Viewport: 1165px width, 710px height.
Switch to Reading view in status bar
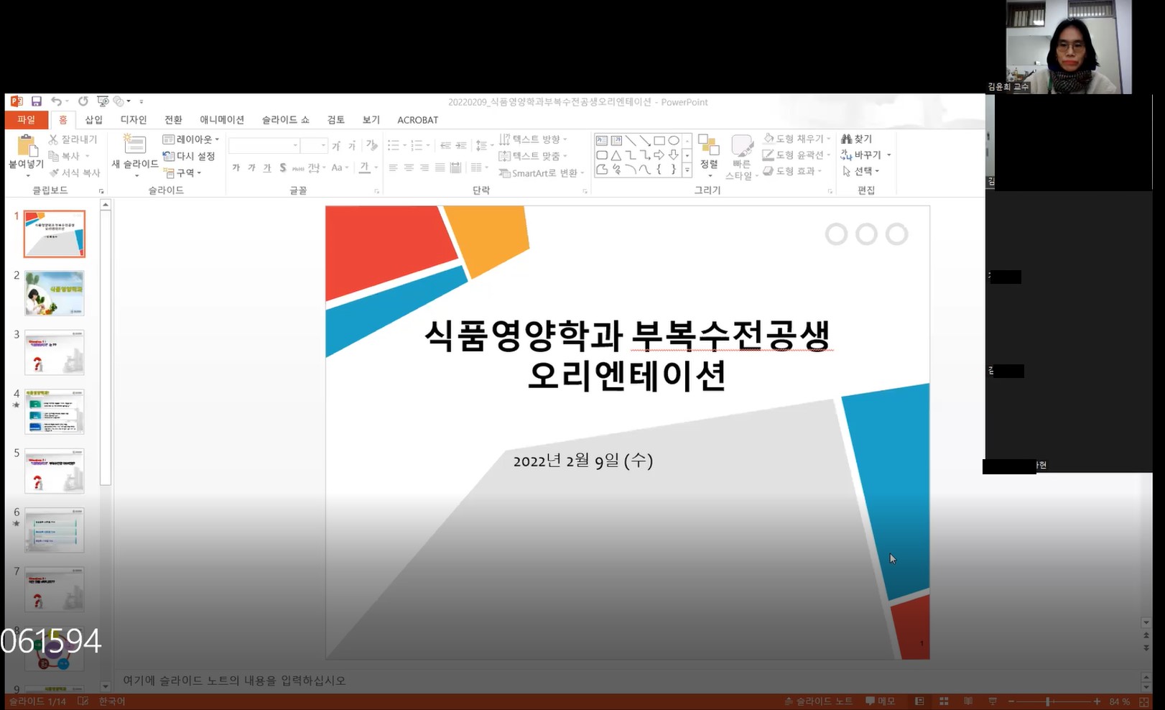coord(968,701)
